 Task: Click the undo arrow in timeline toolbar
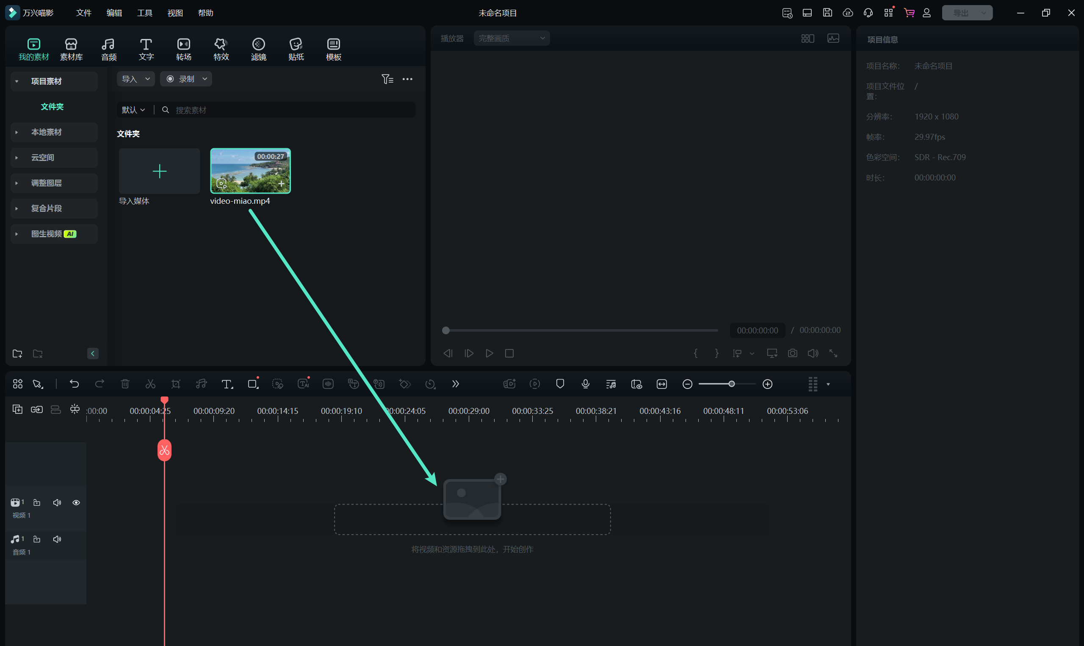(75, 384)
